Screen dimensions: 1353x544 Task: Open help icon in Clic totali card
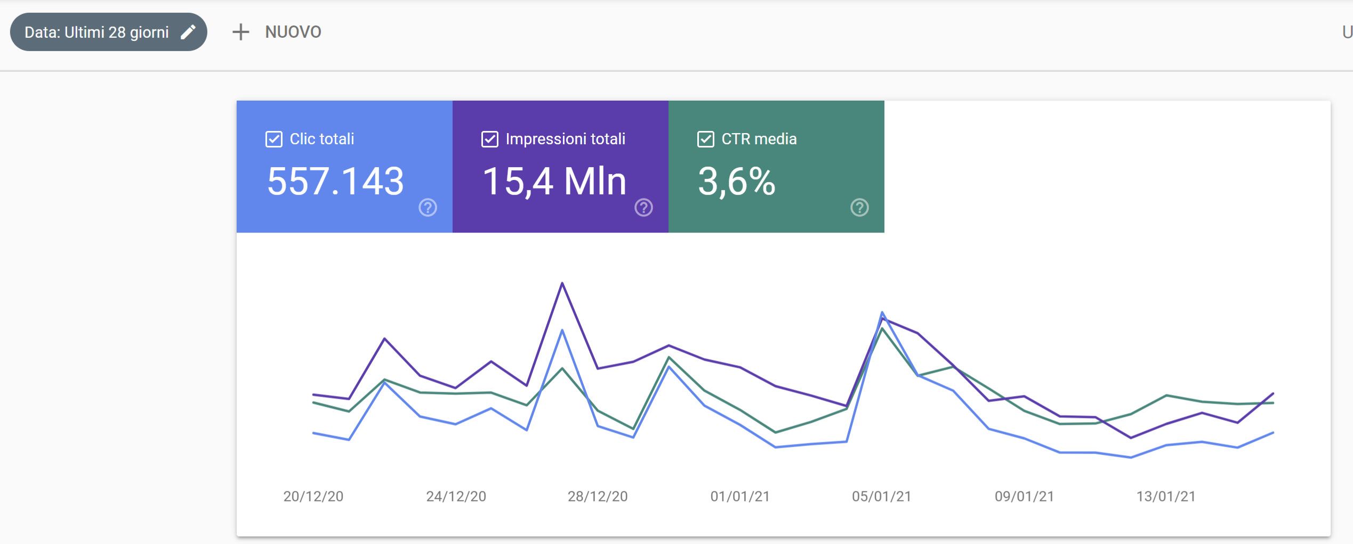tap(428, 208)
